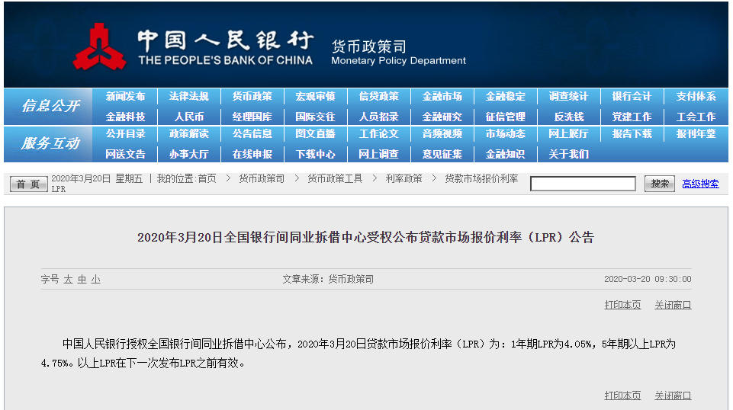The height and width of the screenshot is (410, 733).
Task: Focus the search text input box
Action: [583, 184]
